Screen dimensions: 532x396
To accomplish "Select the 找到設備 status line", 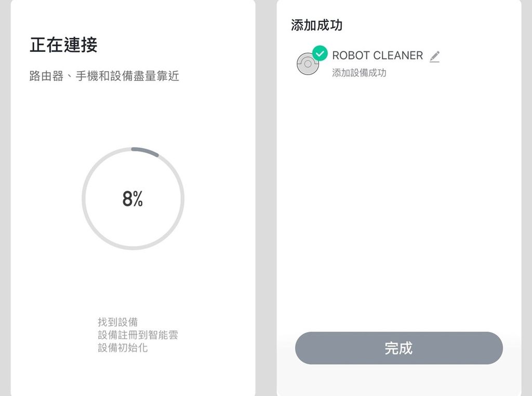I will [118, 322].
